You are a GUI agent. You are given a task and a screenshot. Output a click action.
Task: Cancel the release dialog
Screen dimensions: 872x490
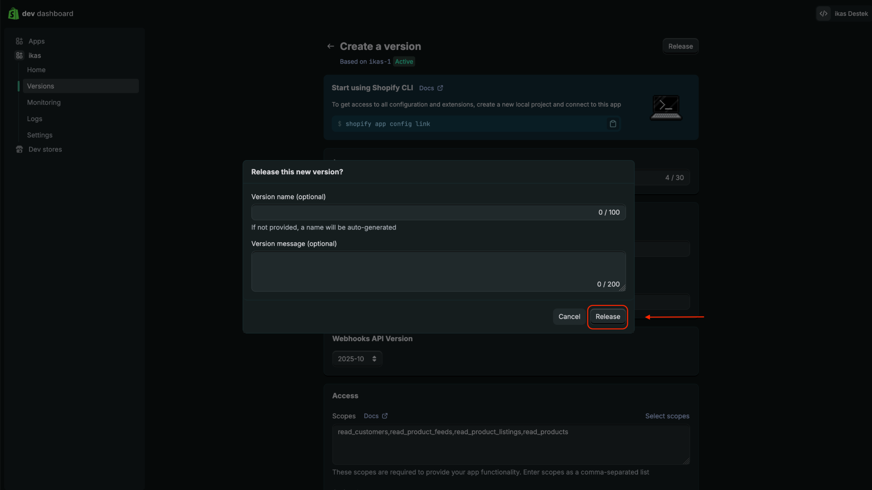pyautogui.click(x=569, y=317)
